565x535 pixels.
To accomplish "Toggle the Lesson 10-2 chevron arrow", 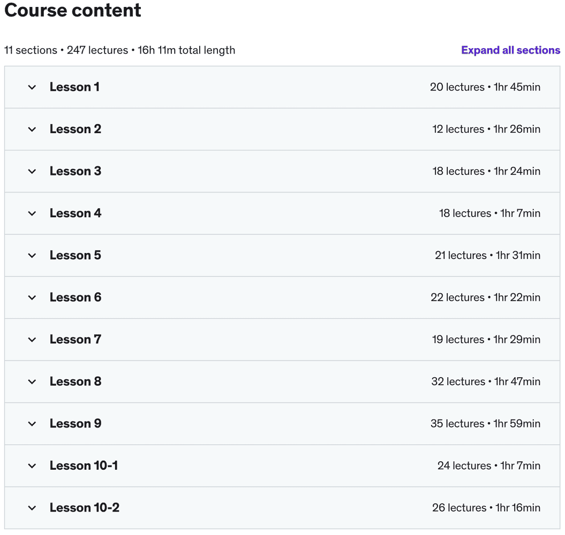I will pyautogui.click(x=32, y=508).
